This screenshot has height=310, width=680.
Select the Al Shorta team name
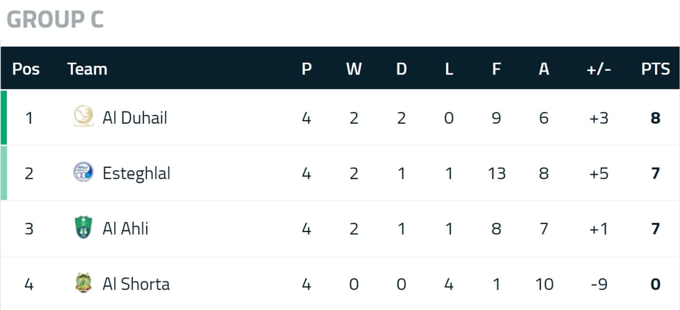(136, 284)
